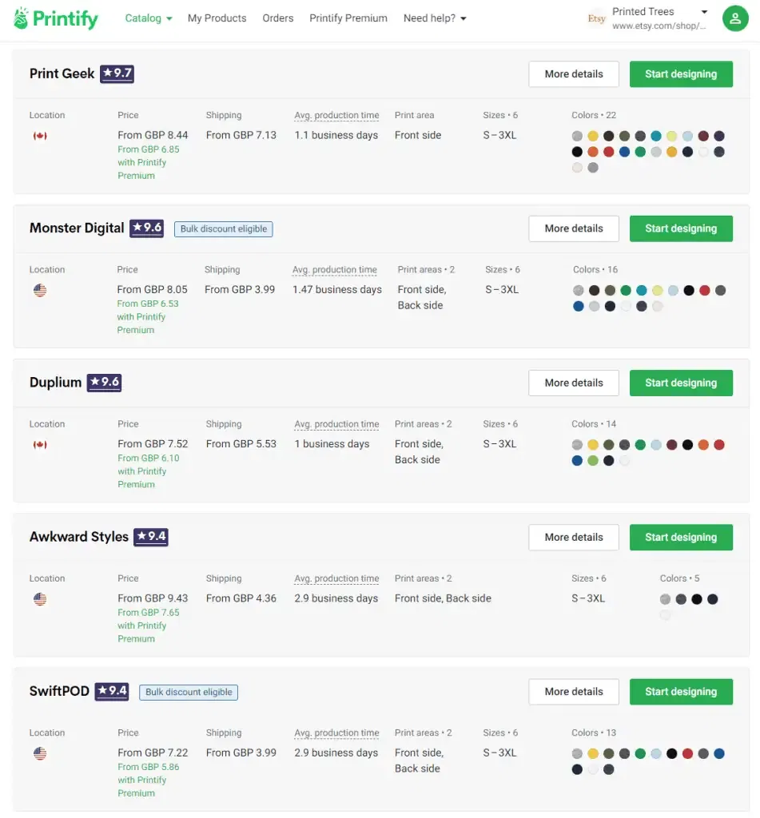
Task: Click Duplium's Canada flag icon
Action: pos(40,444)
